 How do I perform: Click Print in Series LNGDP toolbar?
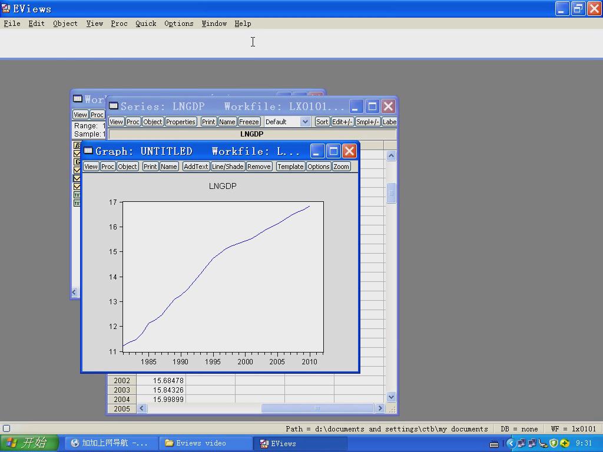[x=208, y=122]
